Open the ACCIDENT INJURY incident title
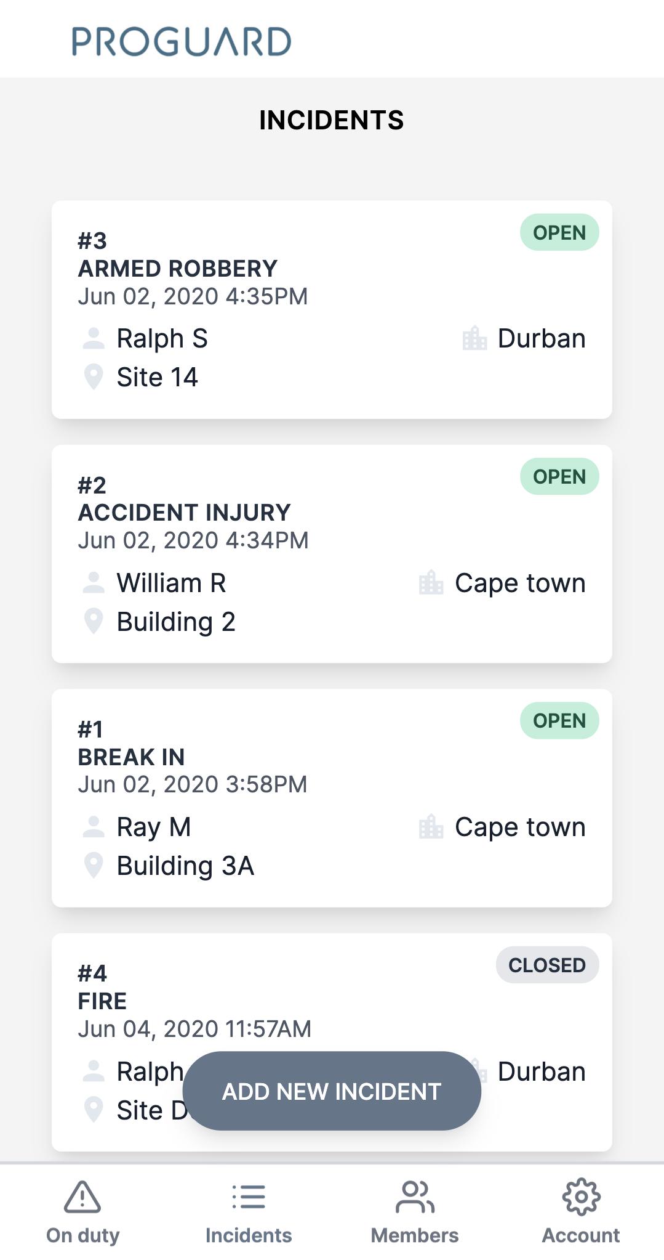 (184, 513)
